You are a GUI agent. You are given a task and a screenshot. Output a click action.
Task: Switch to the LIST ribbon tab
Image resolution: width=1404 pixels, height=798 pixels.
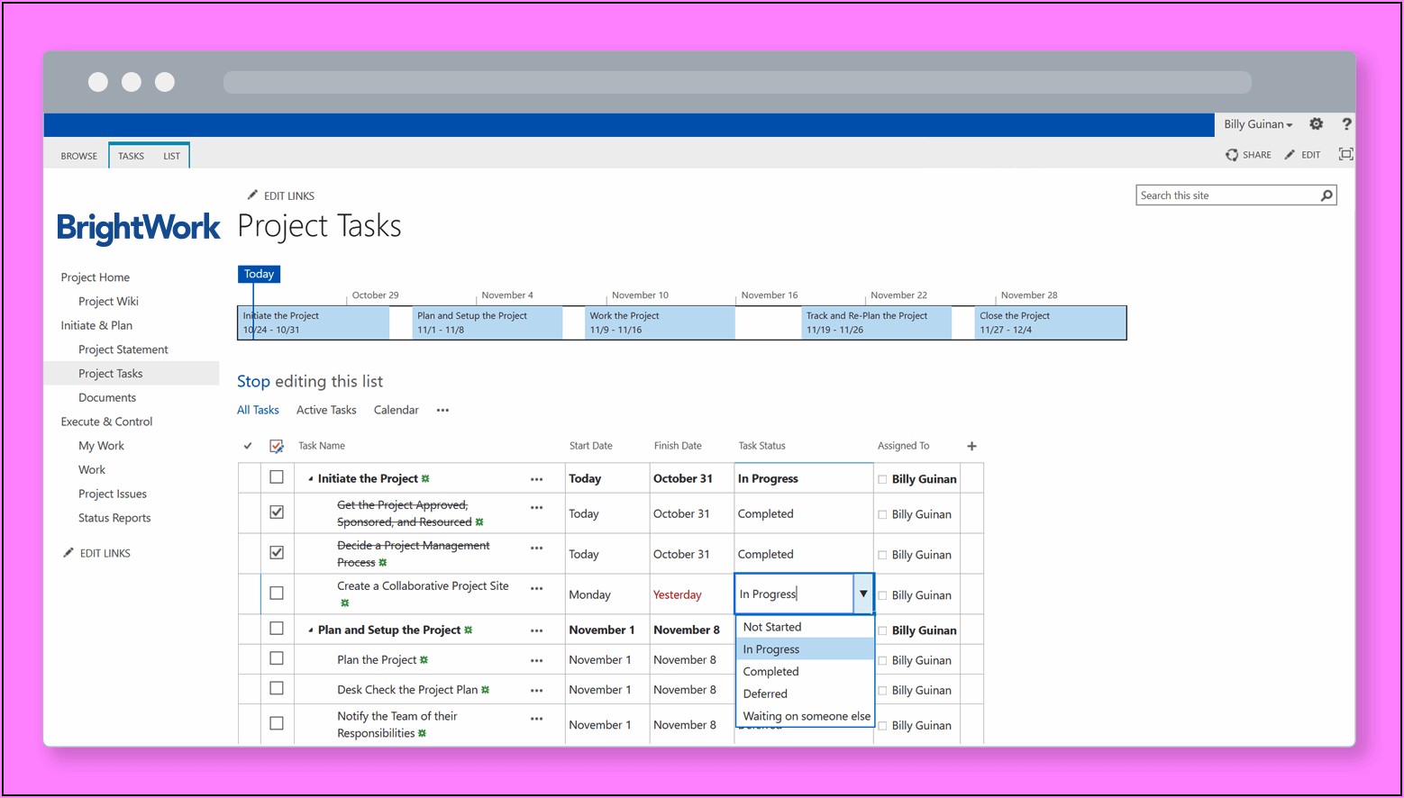click(171, 156)
